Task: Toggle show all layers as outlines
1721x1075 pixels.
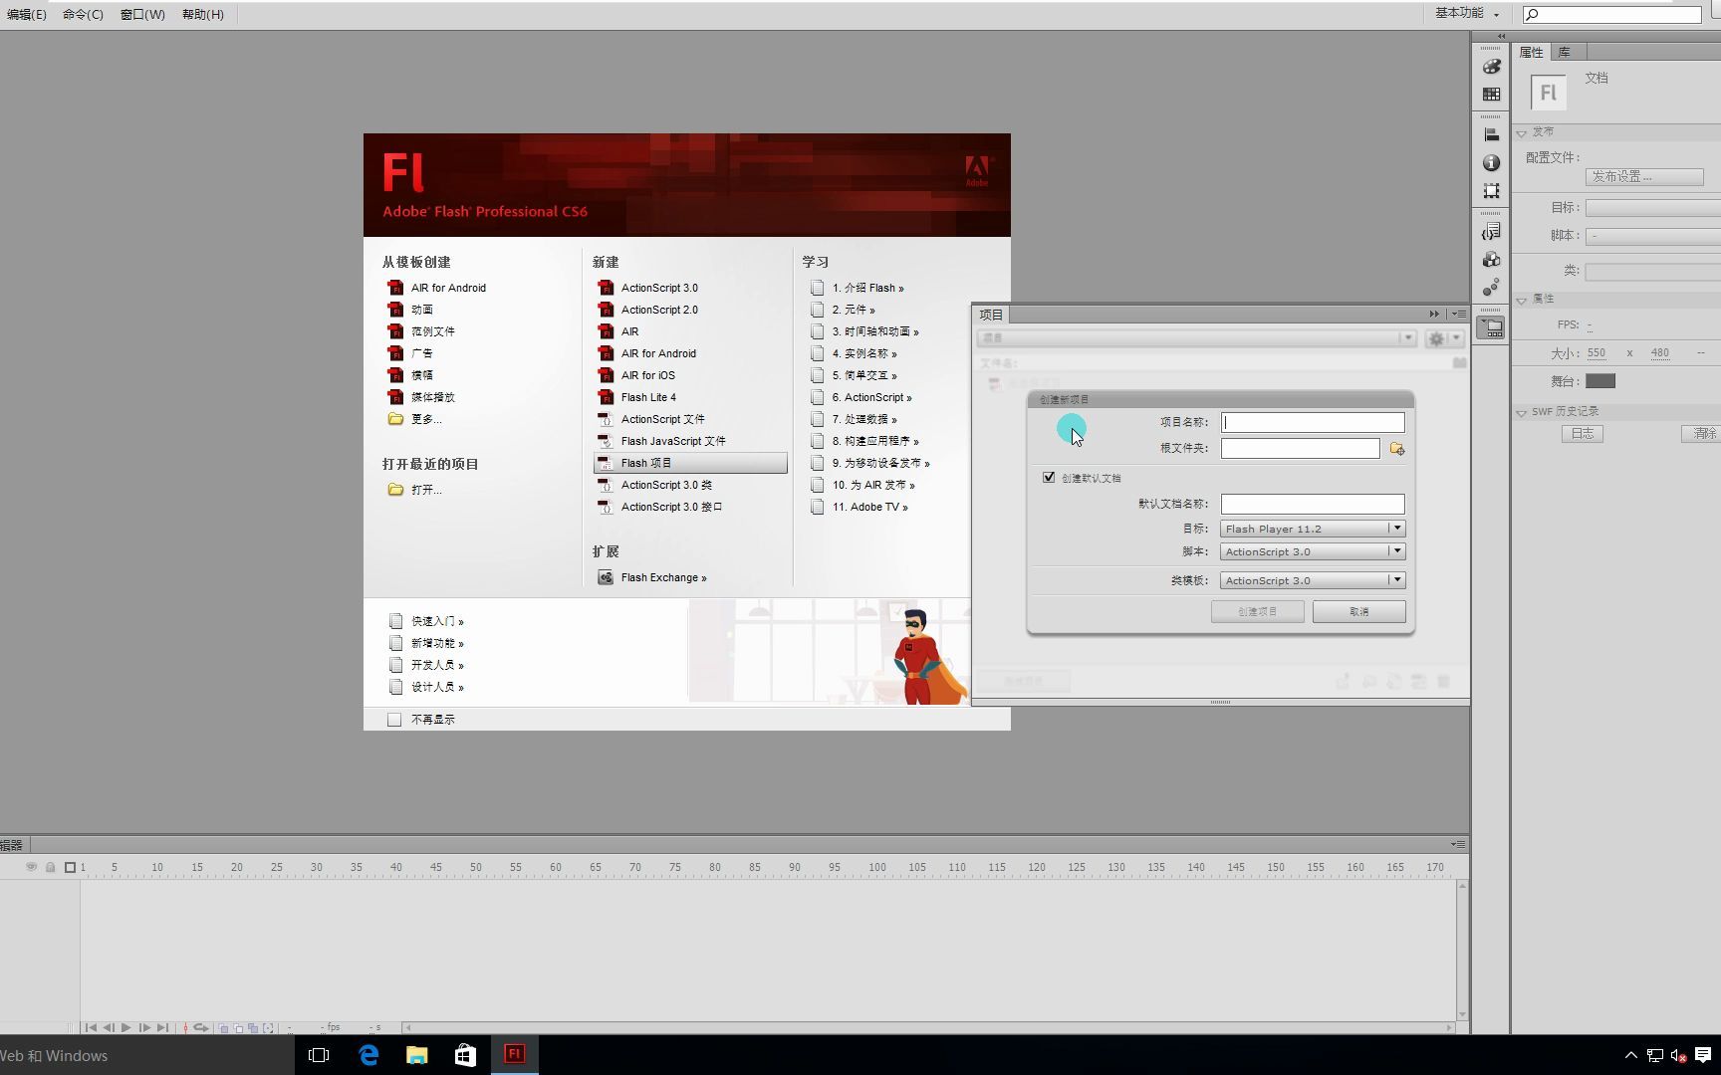Action: tap(70, 867)
